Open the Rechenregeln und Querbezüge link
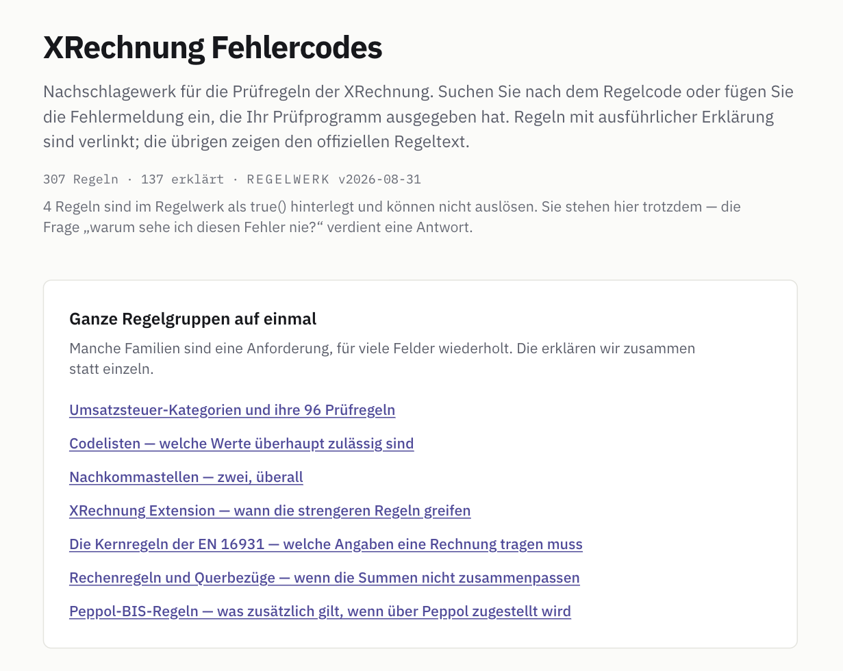The height and width of the screenshot is (671, 843). [x=325, y=578]
